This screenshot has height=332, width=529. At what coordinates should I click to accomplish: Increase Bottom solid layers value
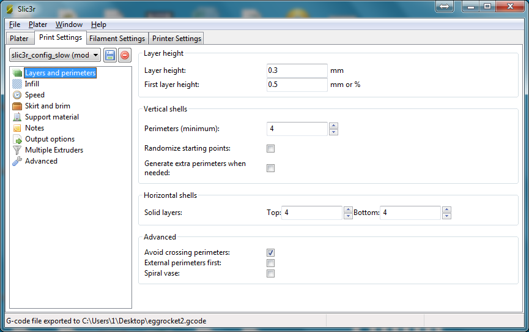coord(446,209)
